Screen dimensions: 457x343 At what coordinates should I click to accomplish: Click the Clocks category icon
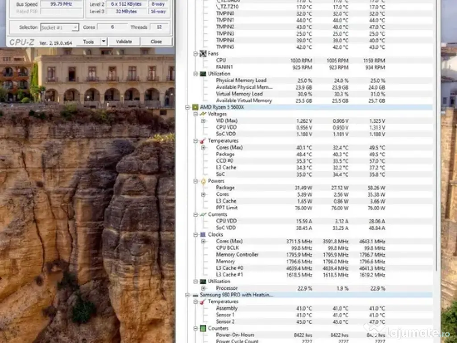[203, 234]
